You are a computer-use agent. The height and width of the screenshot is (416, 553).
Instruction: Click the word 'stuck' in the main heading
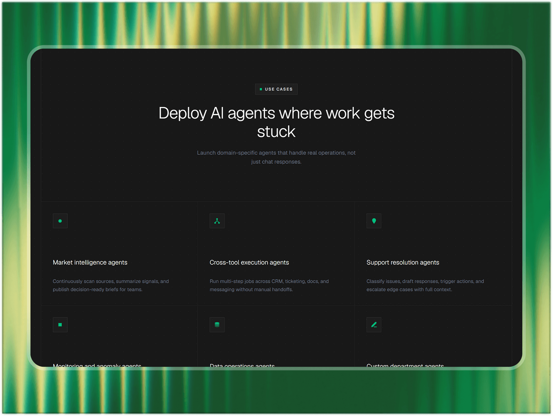click(x=276, y=132)
